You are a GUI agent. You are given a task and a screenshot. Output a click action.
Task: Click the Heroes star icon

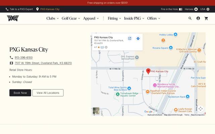click(x=196, y=9)
